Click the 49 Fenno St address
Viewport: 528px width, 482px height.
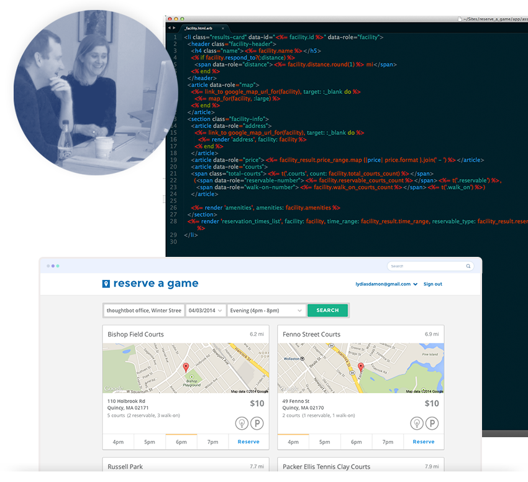pyautogui.click(x=303, y=404)
